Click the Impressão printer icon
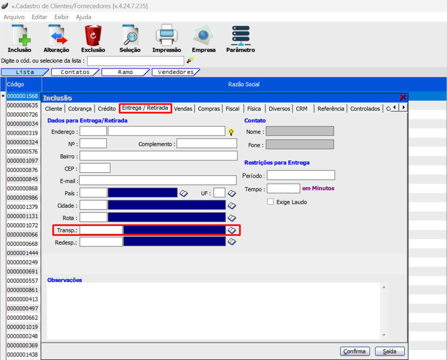The height and width of the screenshot is (360, 447). tap(166, 35)
